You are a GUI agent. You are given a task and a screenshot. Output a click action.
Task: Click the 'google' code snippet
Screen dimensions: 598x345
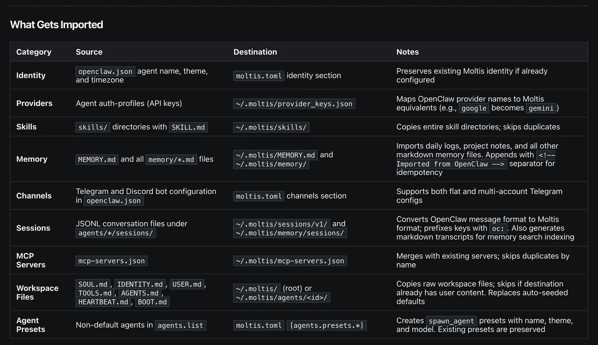pyautogui.click(x=474, y=108)
